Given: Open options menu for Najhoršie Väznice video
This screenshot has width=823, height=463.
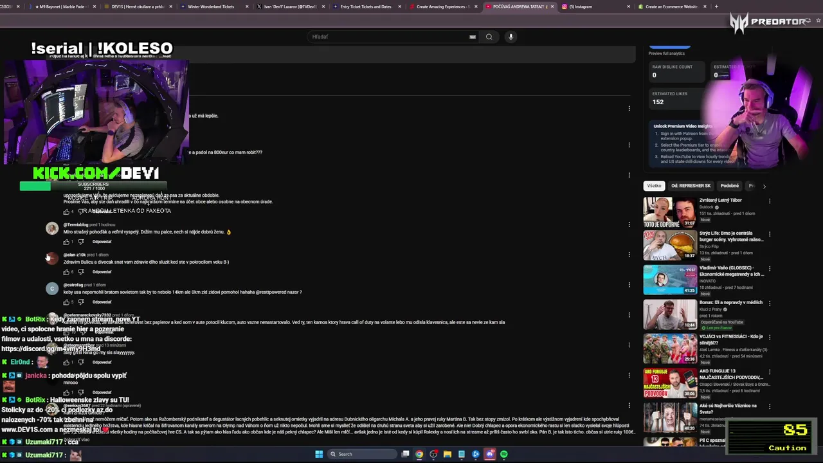Looking at the screenshot, I should pos(769,406).
